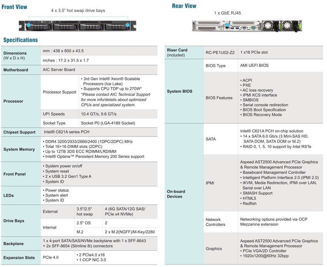Select "Serial console redirection" line
Viewport: 327px width, 267px height.
[264, 105]
